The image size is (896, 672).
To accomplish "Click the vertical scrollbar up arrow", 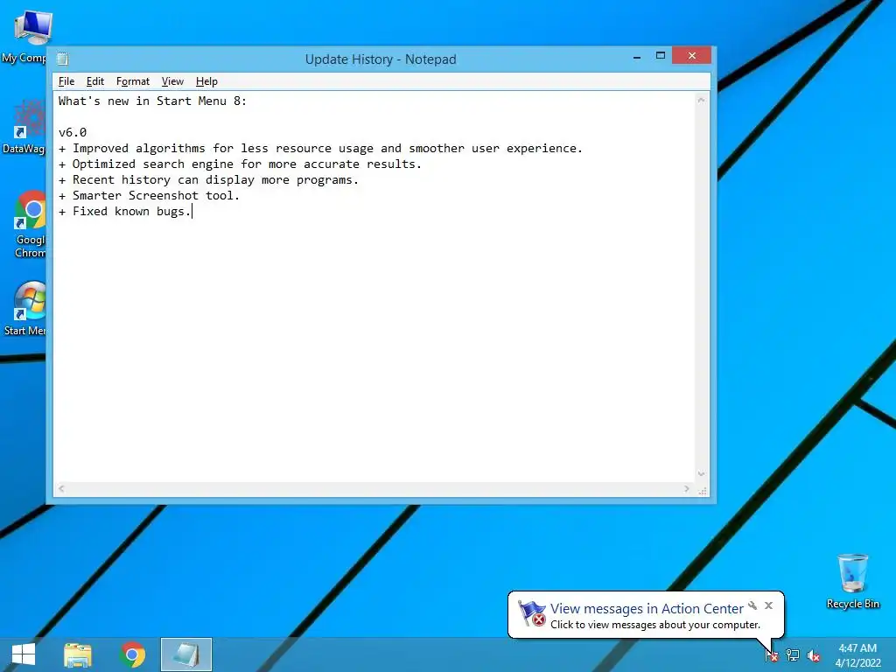I will [701, 101].
